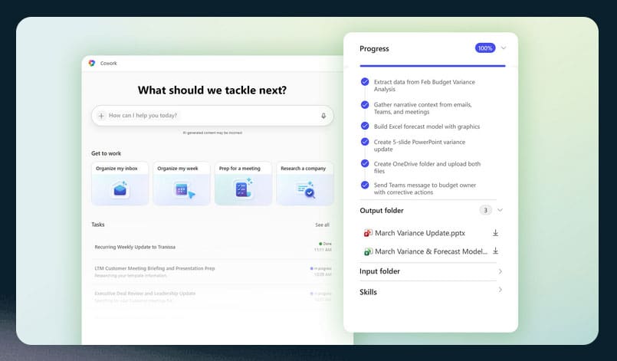Click checkmark for Extract data from Feb Budget
The height and width of the screenshot is (361, 617).
point(365,81)
